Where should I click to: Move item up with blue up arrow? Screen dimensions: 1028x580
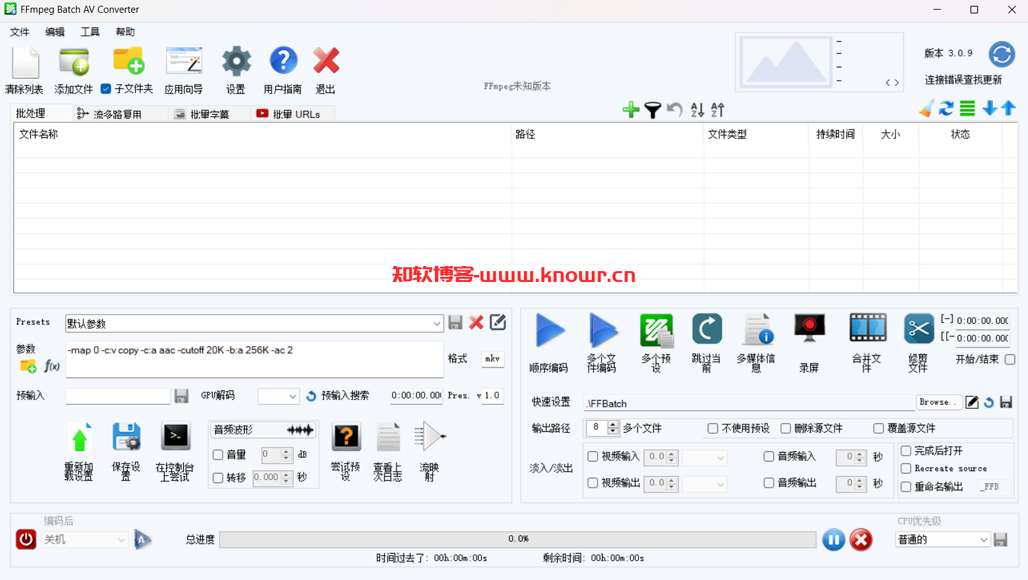(x=1008, y=108)
